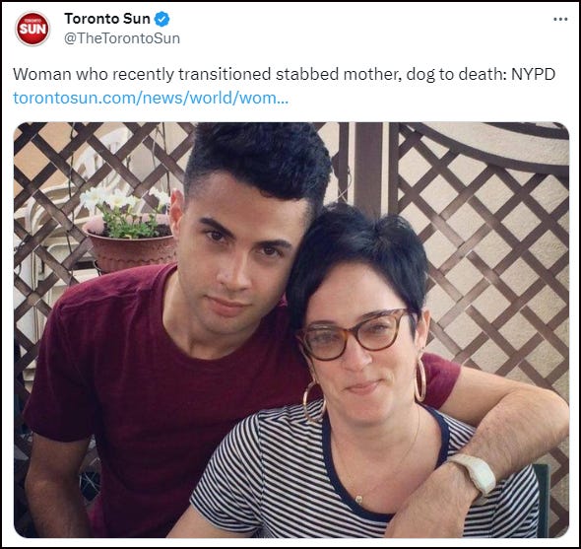Click the flower pot in the photo
The image size is (581, 549).
click(x=130, y=249)
